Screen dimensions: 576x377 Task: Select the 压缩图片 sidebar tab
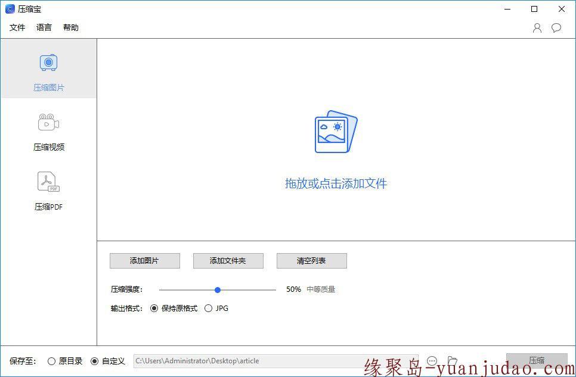pyautogui.click(x=48, y=68)
